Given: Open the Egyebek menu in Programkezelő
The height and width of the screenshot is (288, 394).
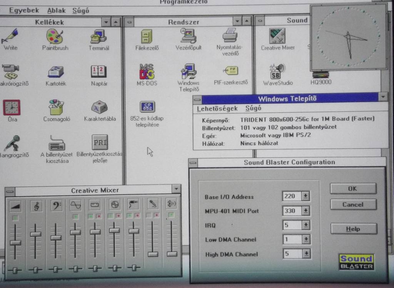Looking at the screenshot, I should click(24, 10).
